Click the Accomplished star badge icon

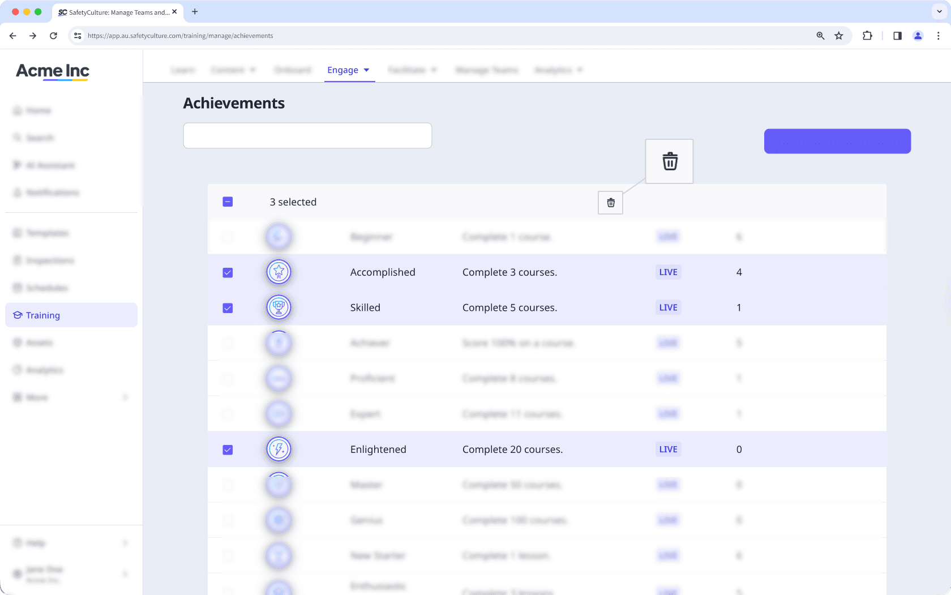[x=279, y=272]
